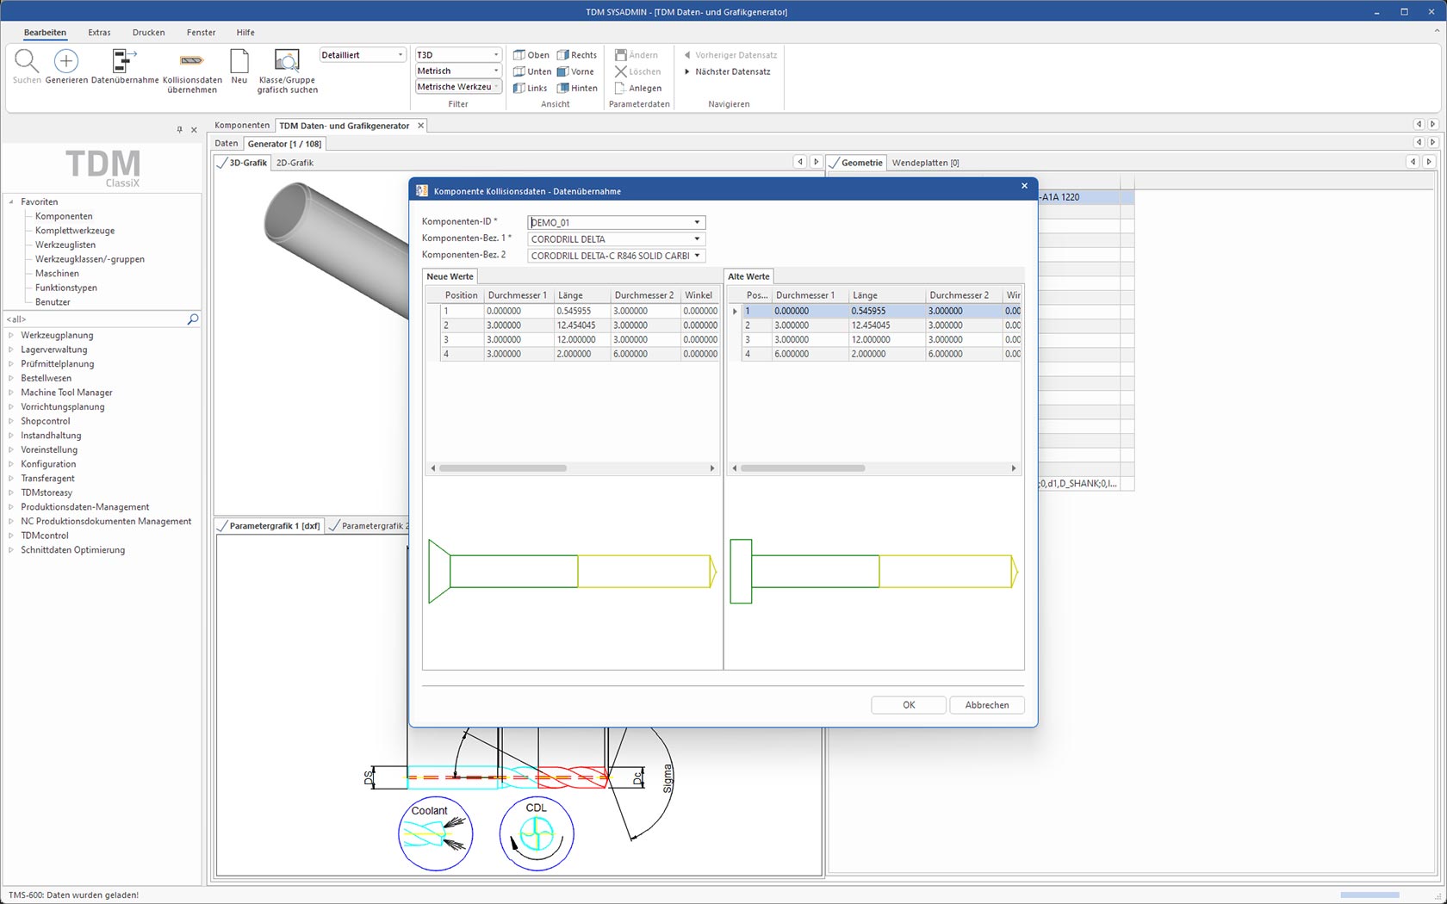Click the Generieren plus icon
Viewport: 1447px width, 904px height.
click(66, 61)
